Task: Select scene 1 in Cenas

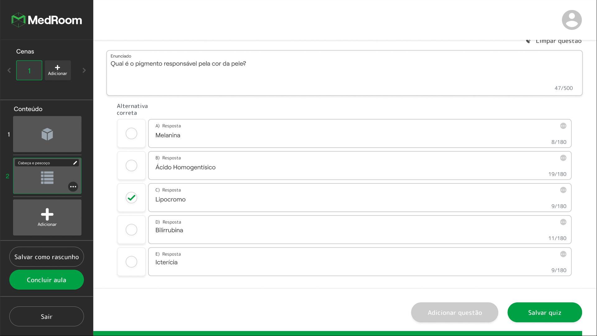Action: (29, 70)
